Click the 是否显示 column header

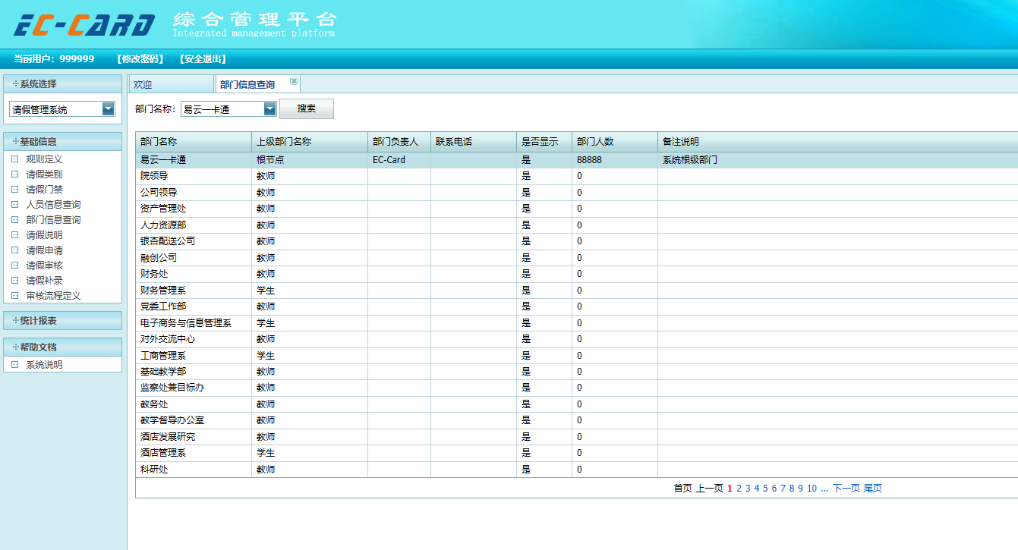(544, 142)
